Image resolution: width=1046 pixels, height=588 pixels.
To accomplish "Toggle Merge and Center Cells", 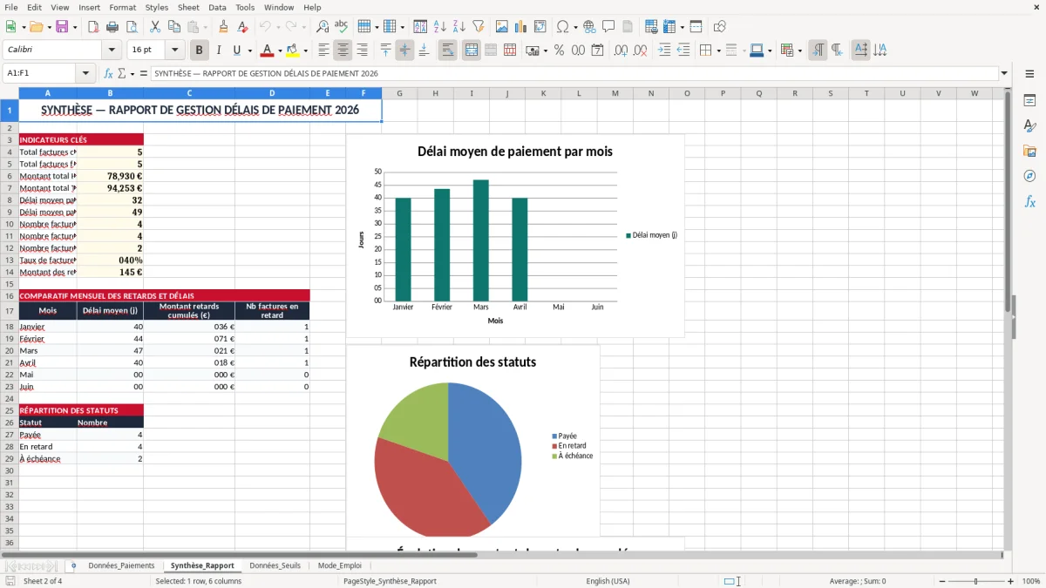I will (x=471, y=51).
